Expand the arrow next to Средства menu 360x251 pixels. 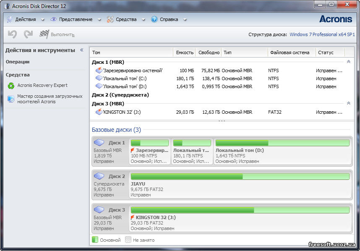pyautogui.click(x=143, y=20)
